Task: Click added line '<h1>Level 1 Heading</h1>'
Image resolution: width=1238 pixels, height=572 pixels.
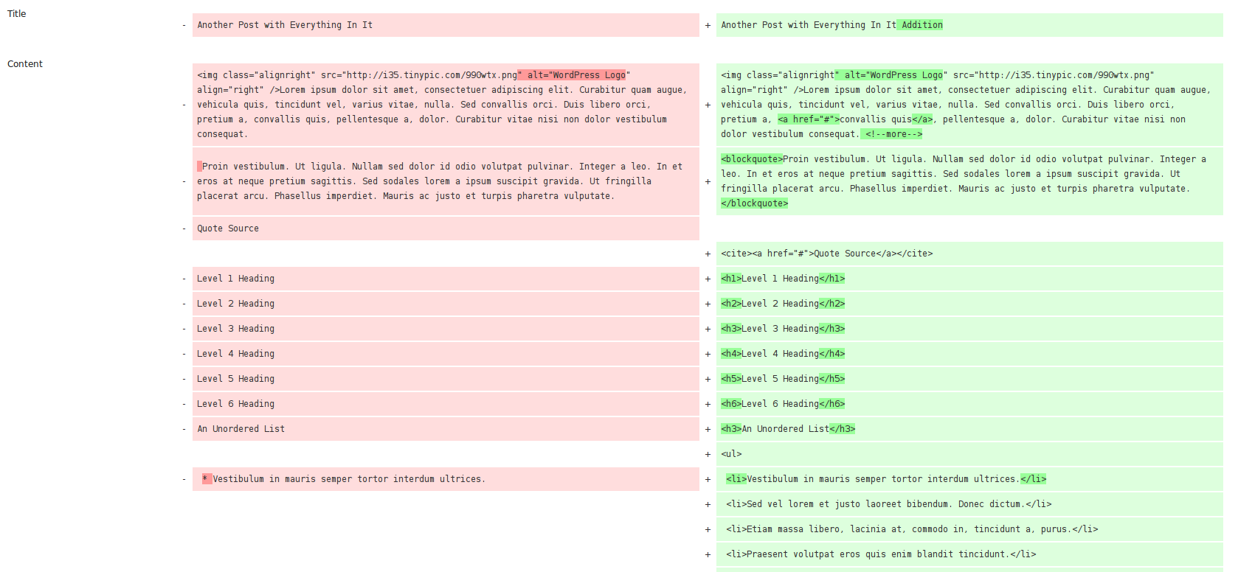Action: click(x=969, y=279)
